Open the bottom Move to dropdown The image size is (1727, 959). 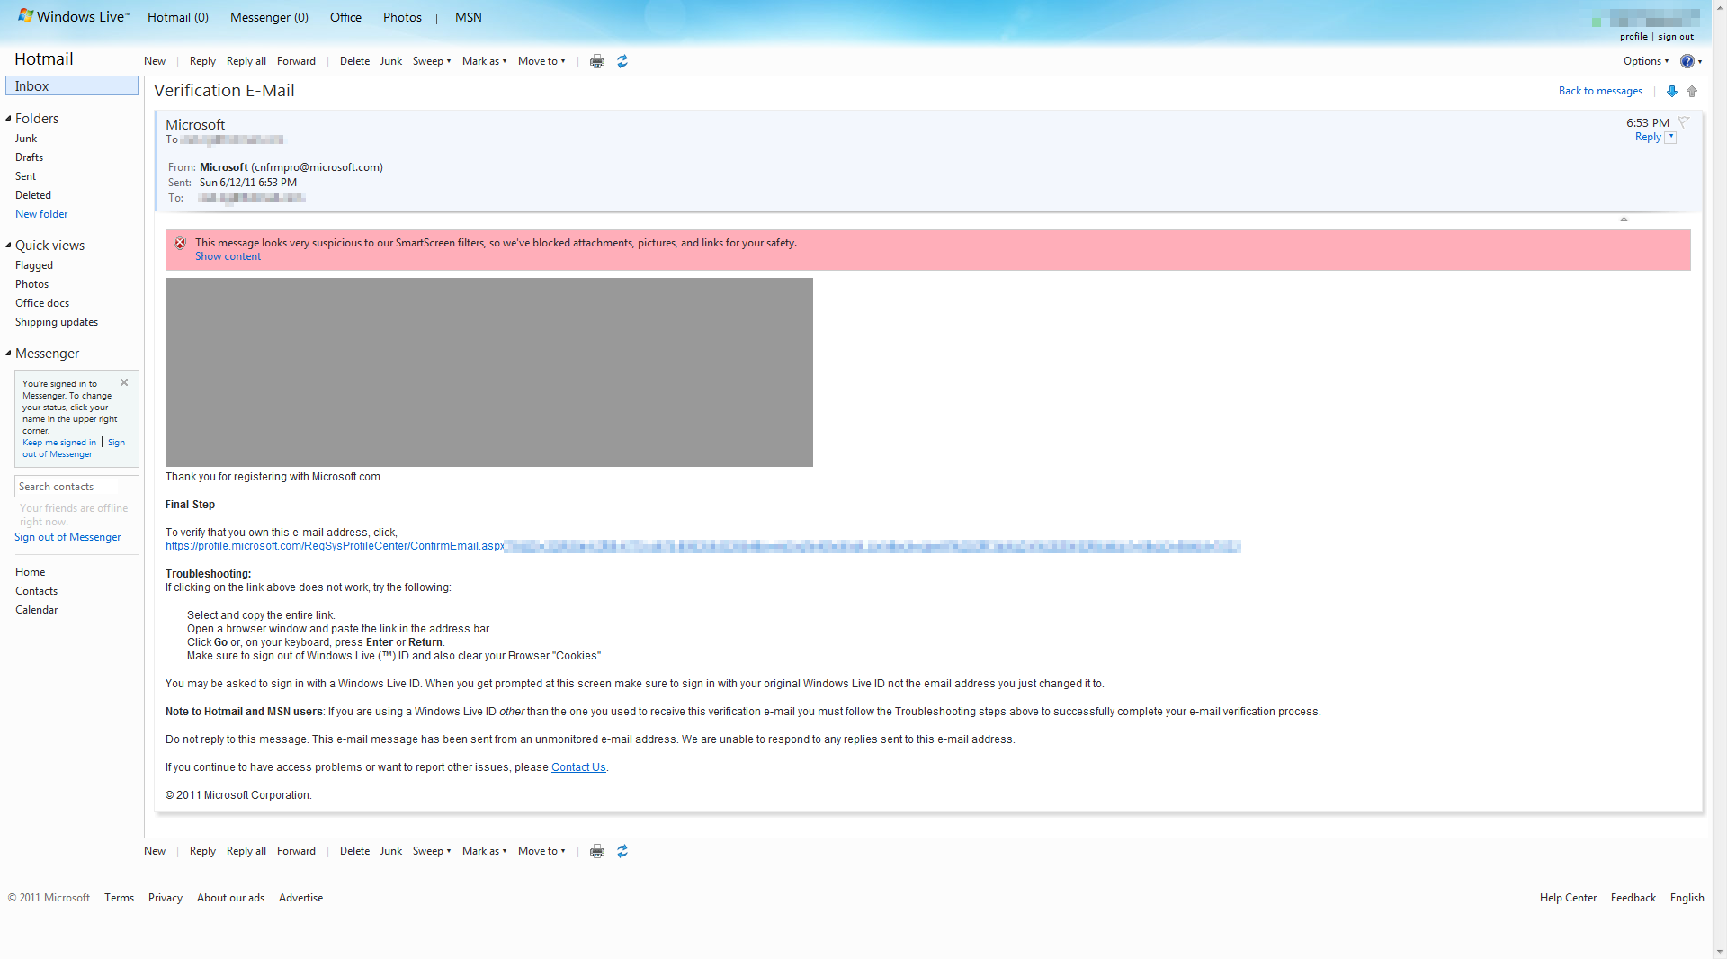click(541, 851)
